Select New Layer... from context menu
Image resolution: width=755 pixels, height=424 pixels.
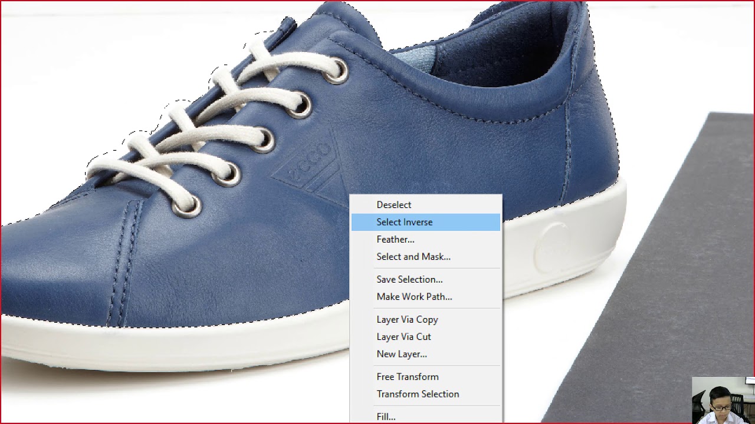pyautogui.click(x=425, y=353)
